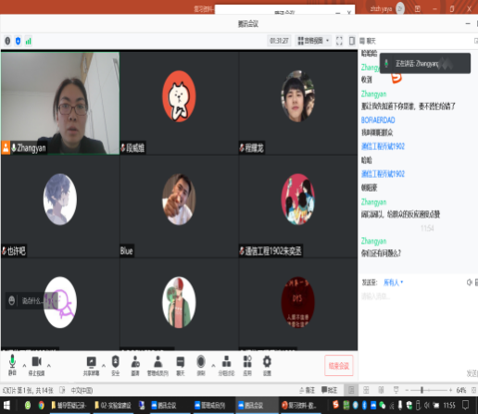Open the manage members panel
The width and height of the screenshot is (478, 414).
point(157,366)
